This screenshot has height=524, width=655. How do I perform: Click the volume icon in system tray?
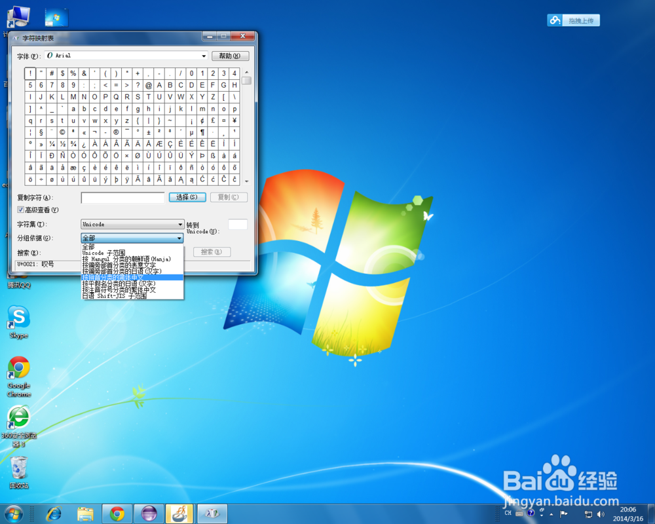[x=601, y=514]
